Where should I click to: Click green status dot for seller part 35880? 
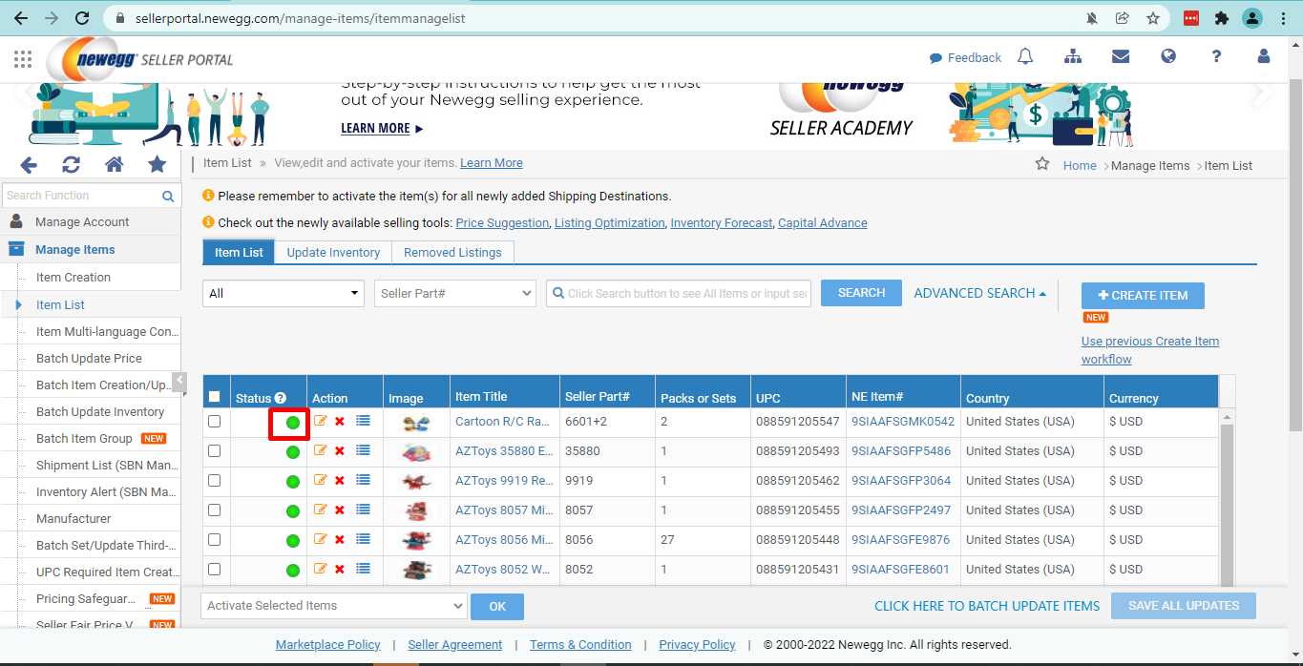293,452
